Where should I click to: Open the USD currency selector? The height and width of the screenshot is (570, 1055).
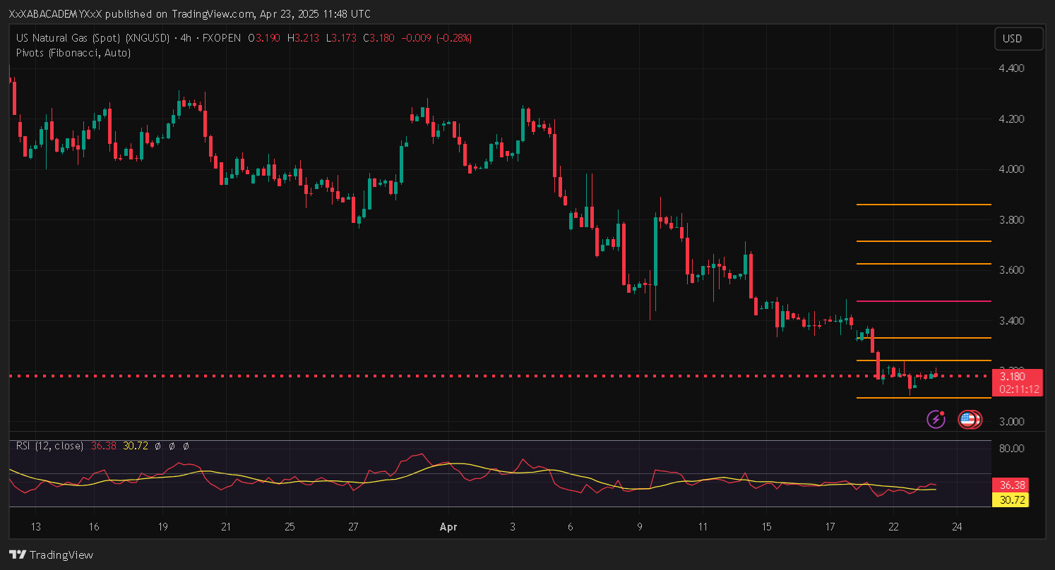[1018, 39]
